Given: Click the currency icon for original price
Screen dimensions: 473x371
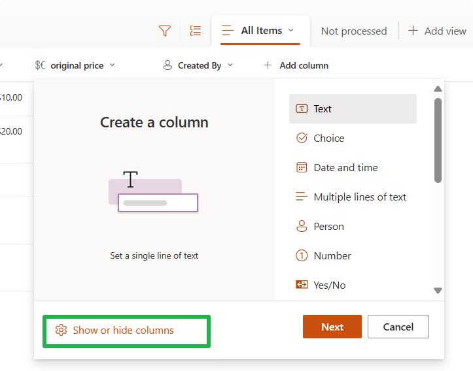Looking at the screenshot, I should [x=40, y=65].
